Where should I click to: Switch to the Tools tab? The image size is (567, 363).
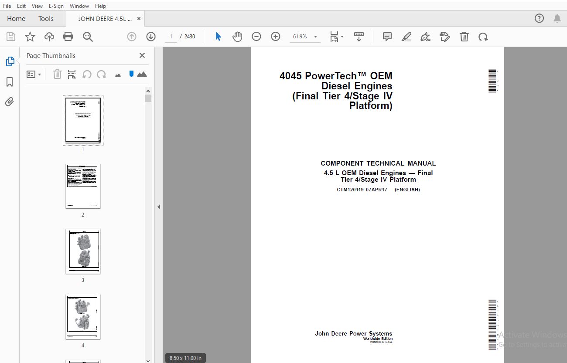pos(46,19)
